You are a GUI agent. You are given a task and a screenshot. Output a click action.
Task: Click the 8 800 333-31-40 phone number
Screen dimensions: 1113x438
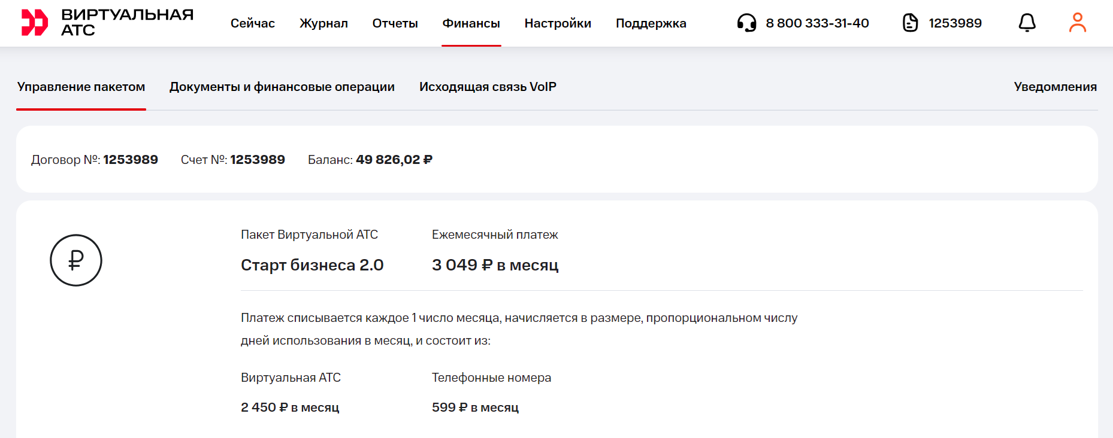(x=817, y=23)
